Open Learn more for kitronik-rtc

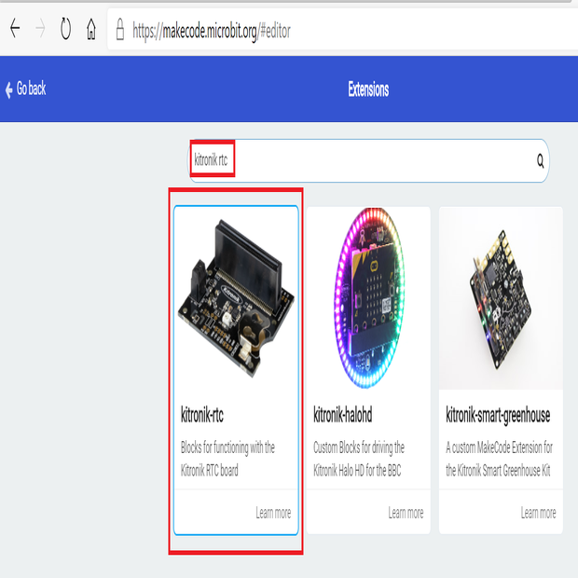[x=273, y=513]
